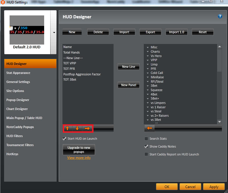This screenshot has width=228, height=193.
Task: Switch to Popup Designer section
Action: tap(18, 100)
